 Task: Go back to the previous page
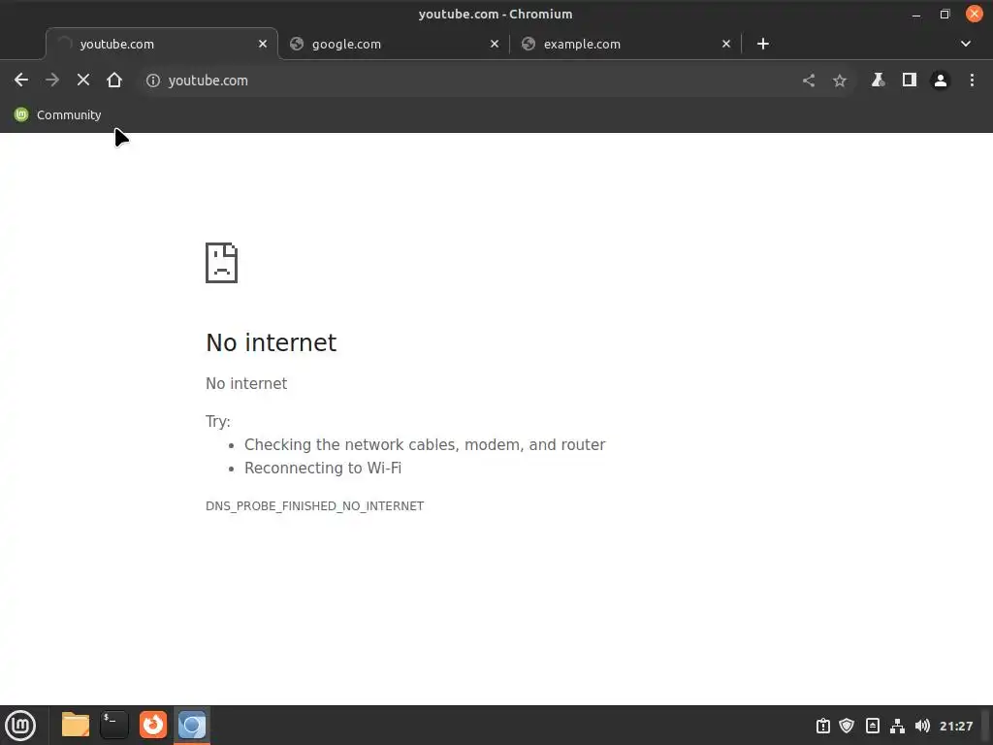[x=21, y=80]
